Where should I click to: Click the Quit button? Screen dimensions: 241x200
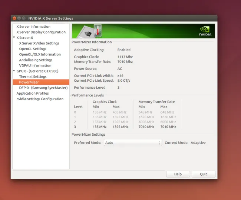point(204,174)
